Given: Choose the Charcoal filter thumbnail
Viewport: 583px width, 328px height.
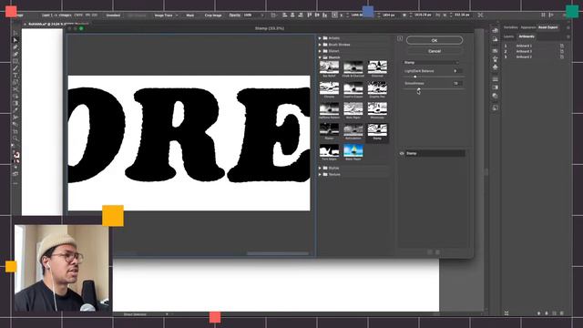Looking at the screenshot, I should (377, 67).
